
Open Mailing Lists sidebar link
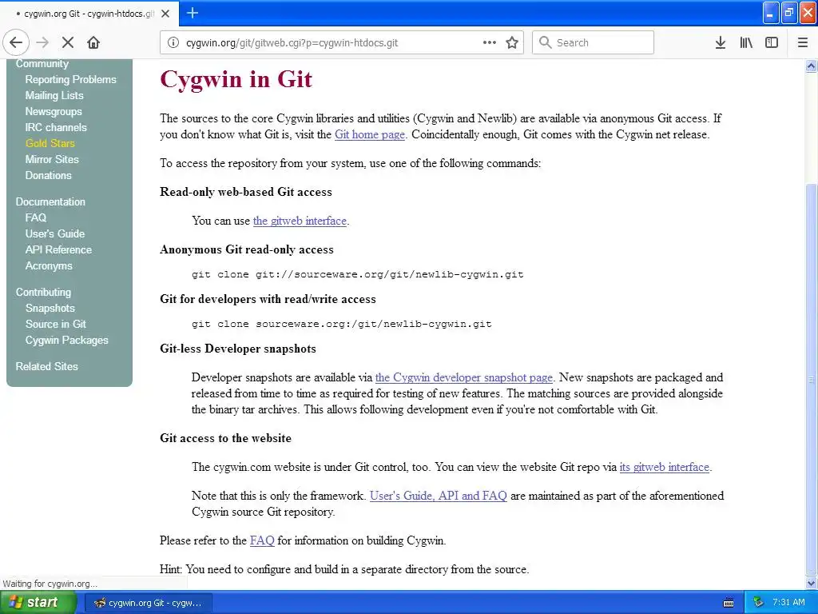[54, 96]
